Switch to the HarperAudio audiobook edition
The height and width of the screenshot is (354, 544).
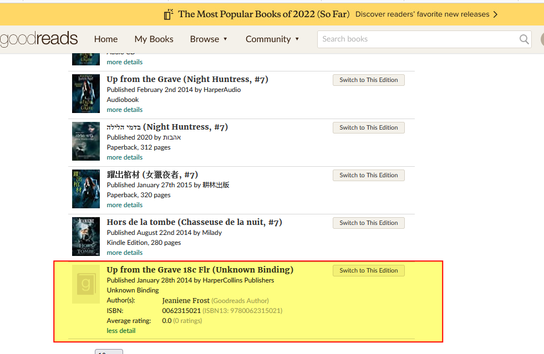(x=368, y=80)
